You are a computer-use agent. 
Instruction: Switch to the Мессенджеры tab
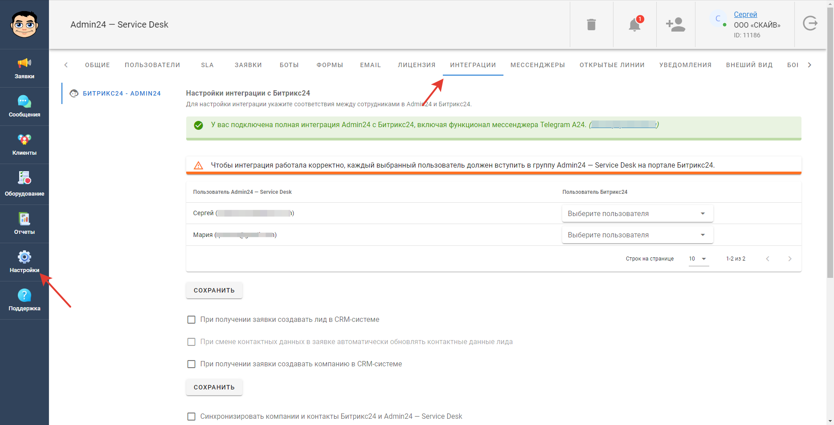538,65
